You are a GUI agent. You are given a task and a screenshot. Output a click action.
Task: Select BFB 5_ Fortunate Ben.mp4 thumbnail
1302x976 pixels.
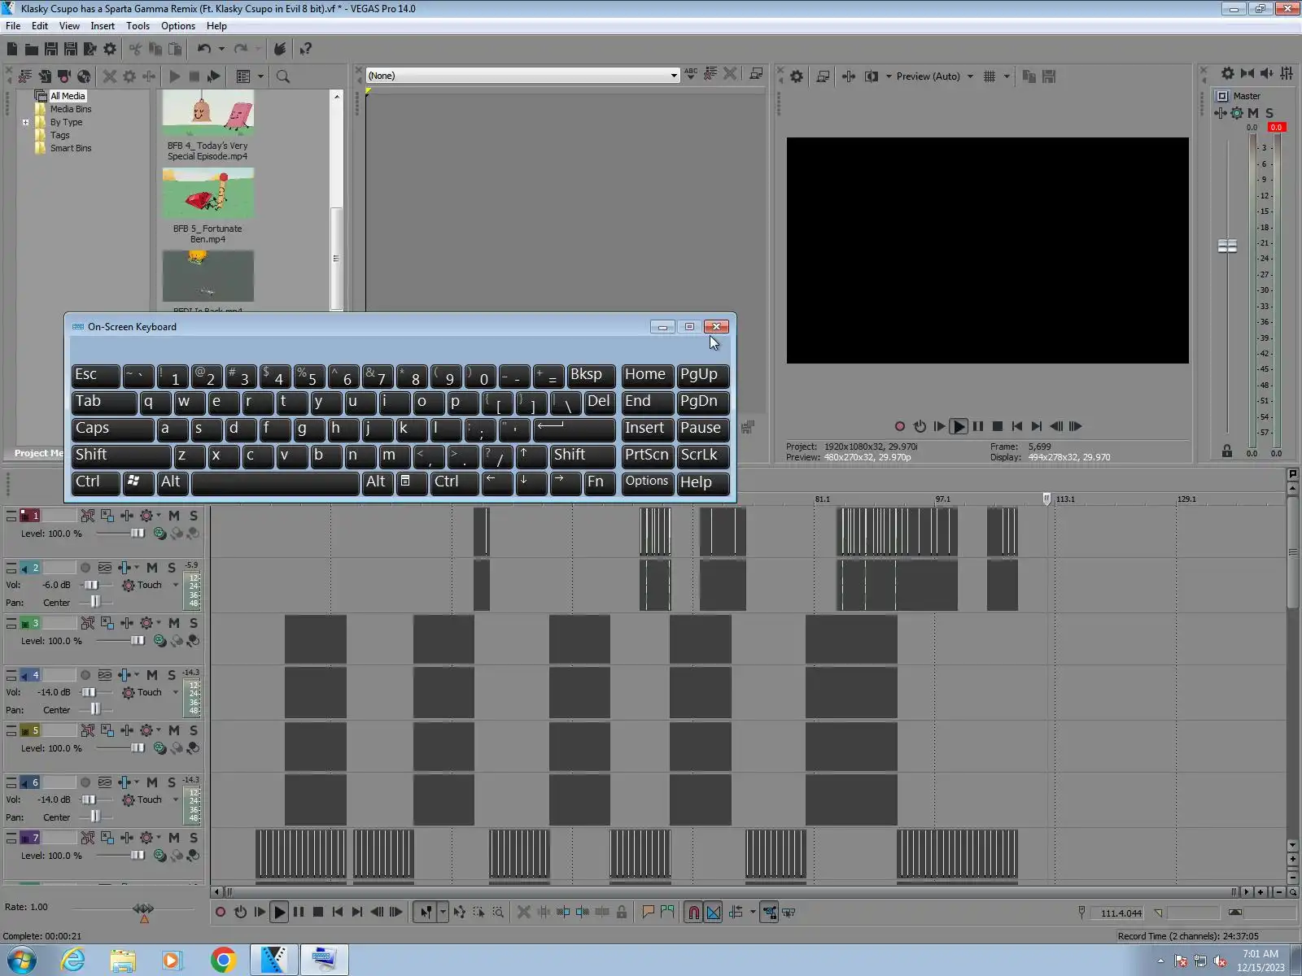[208, 194]
